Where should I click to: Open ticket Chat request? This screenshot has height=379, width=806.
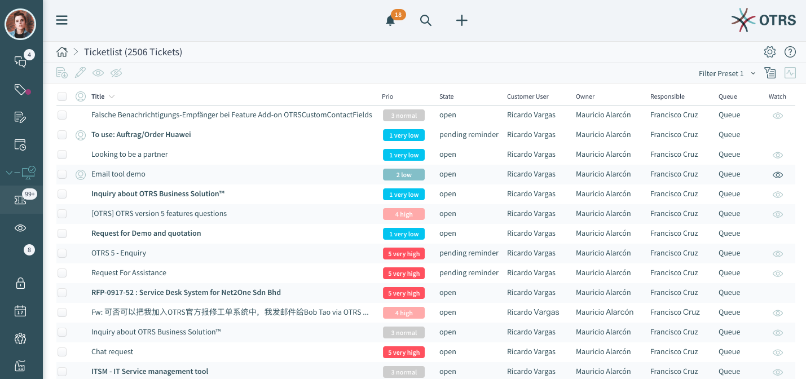point(112,351)
